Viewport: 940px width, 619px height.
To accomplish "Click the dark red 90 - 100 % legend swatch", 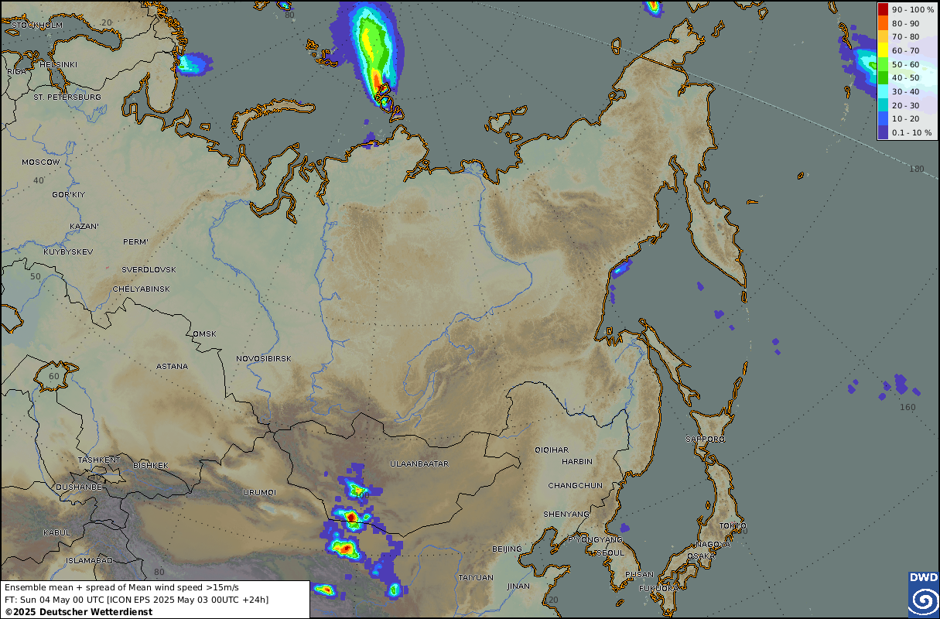I will (883, 9).
